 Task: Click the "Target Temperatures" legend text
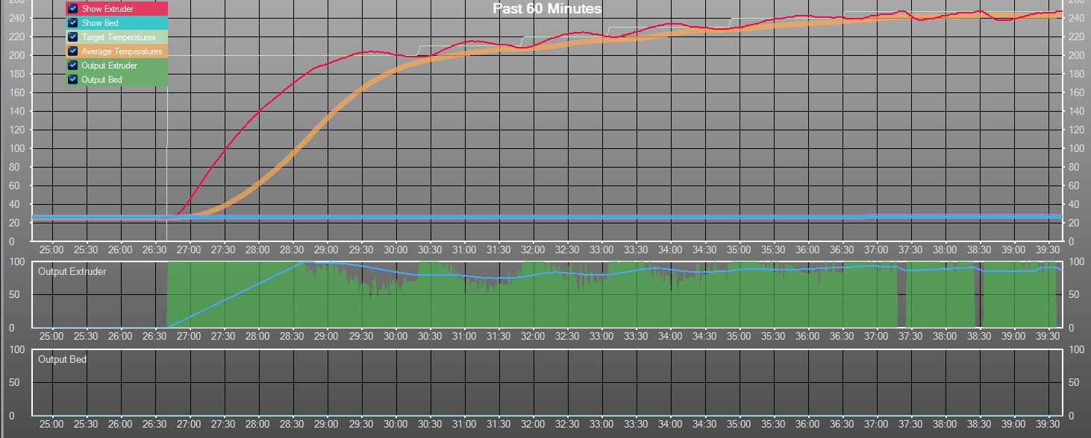point(119,37)
